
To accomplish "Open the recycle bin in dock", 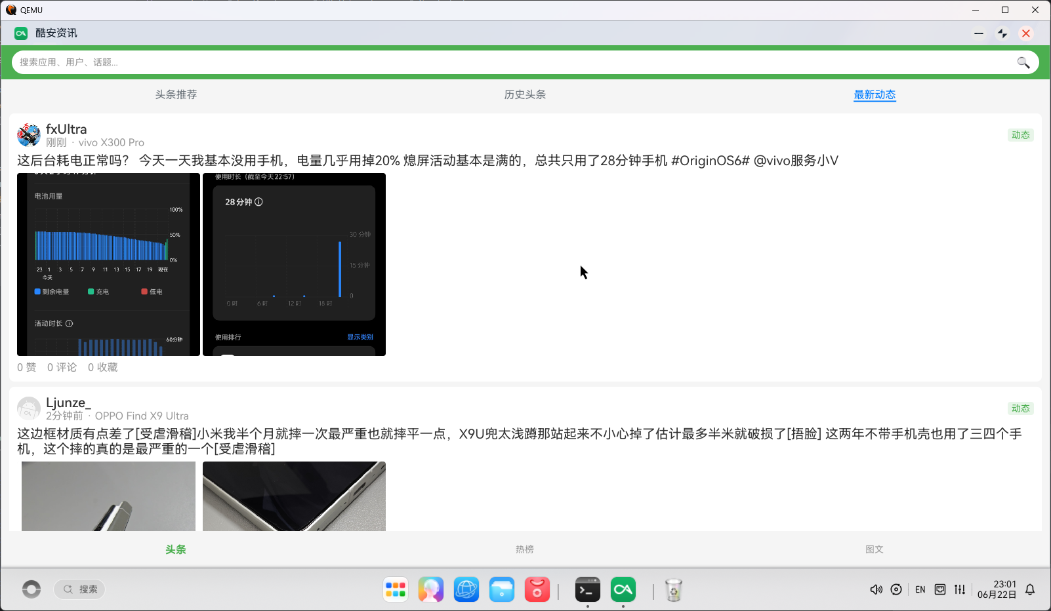I will (674, 589).
